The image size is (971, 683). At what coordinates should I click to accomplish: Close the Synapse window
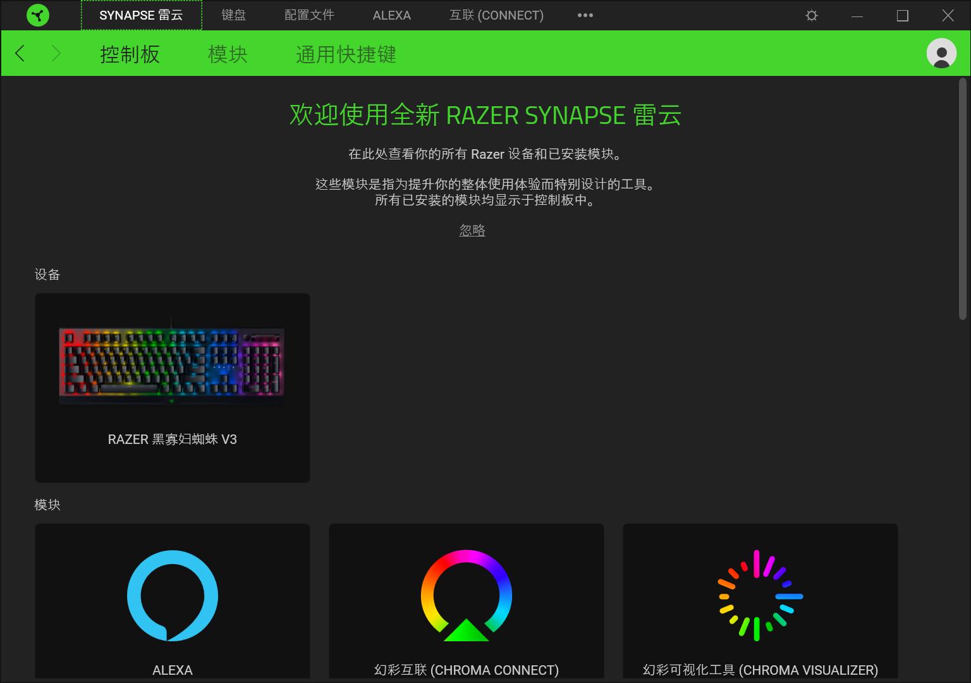(x=948, y=16)
